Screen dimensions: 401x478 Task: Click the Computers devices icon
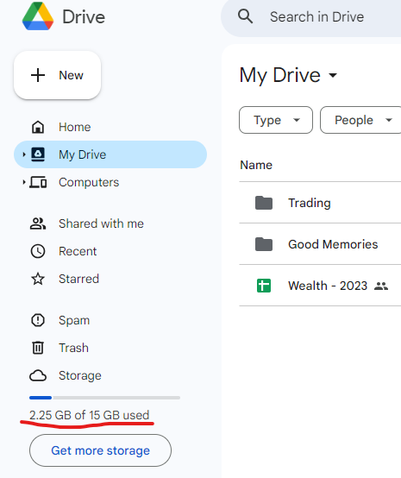(38, 182)
